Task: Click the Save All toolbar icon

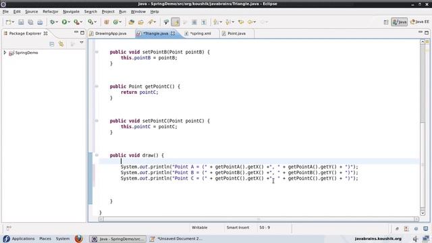Action: pyautogui.click(x=30, y=22)
